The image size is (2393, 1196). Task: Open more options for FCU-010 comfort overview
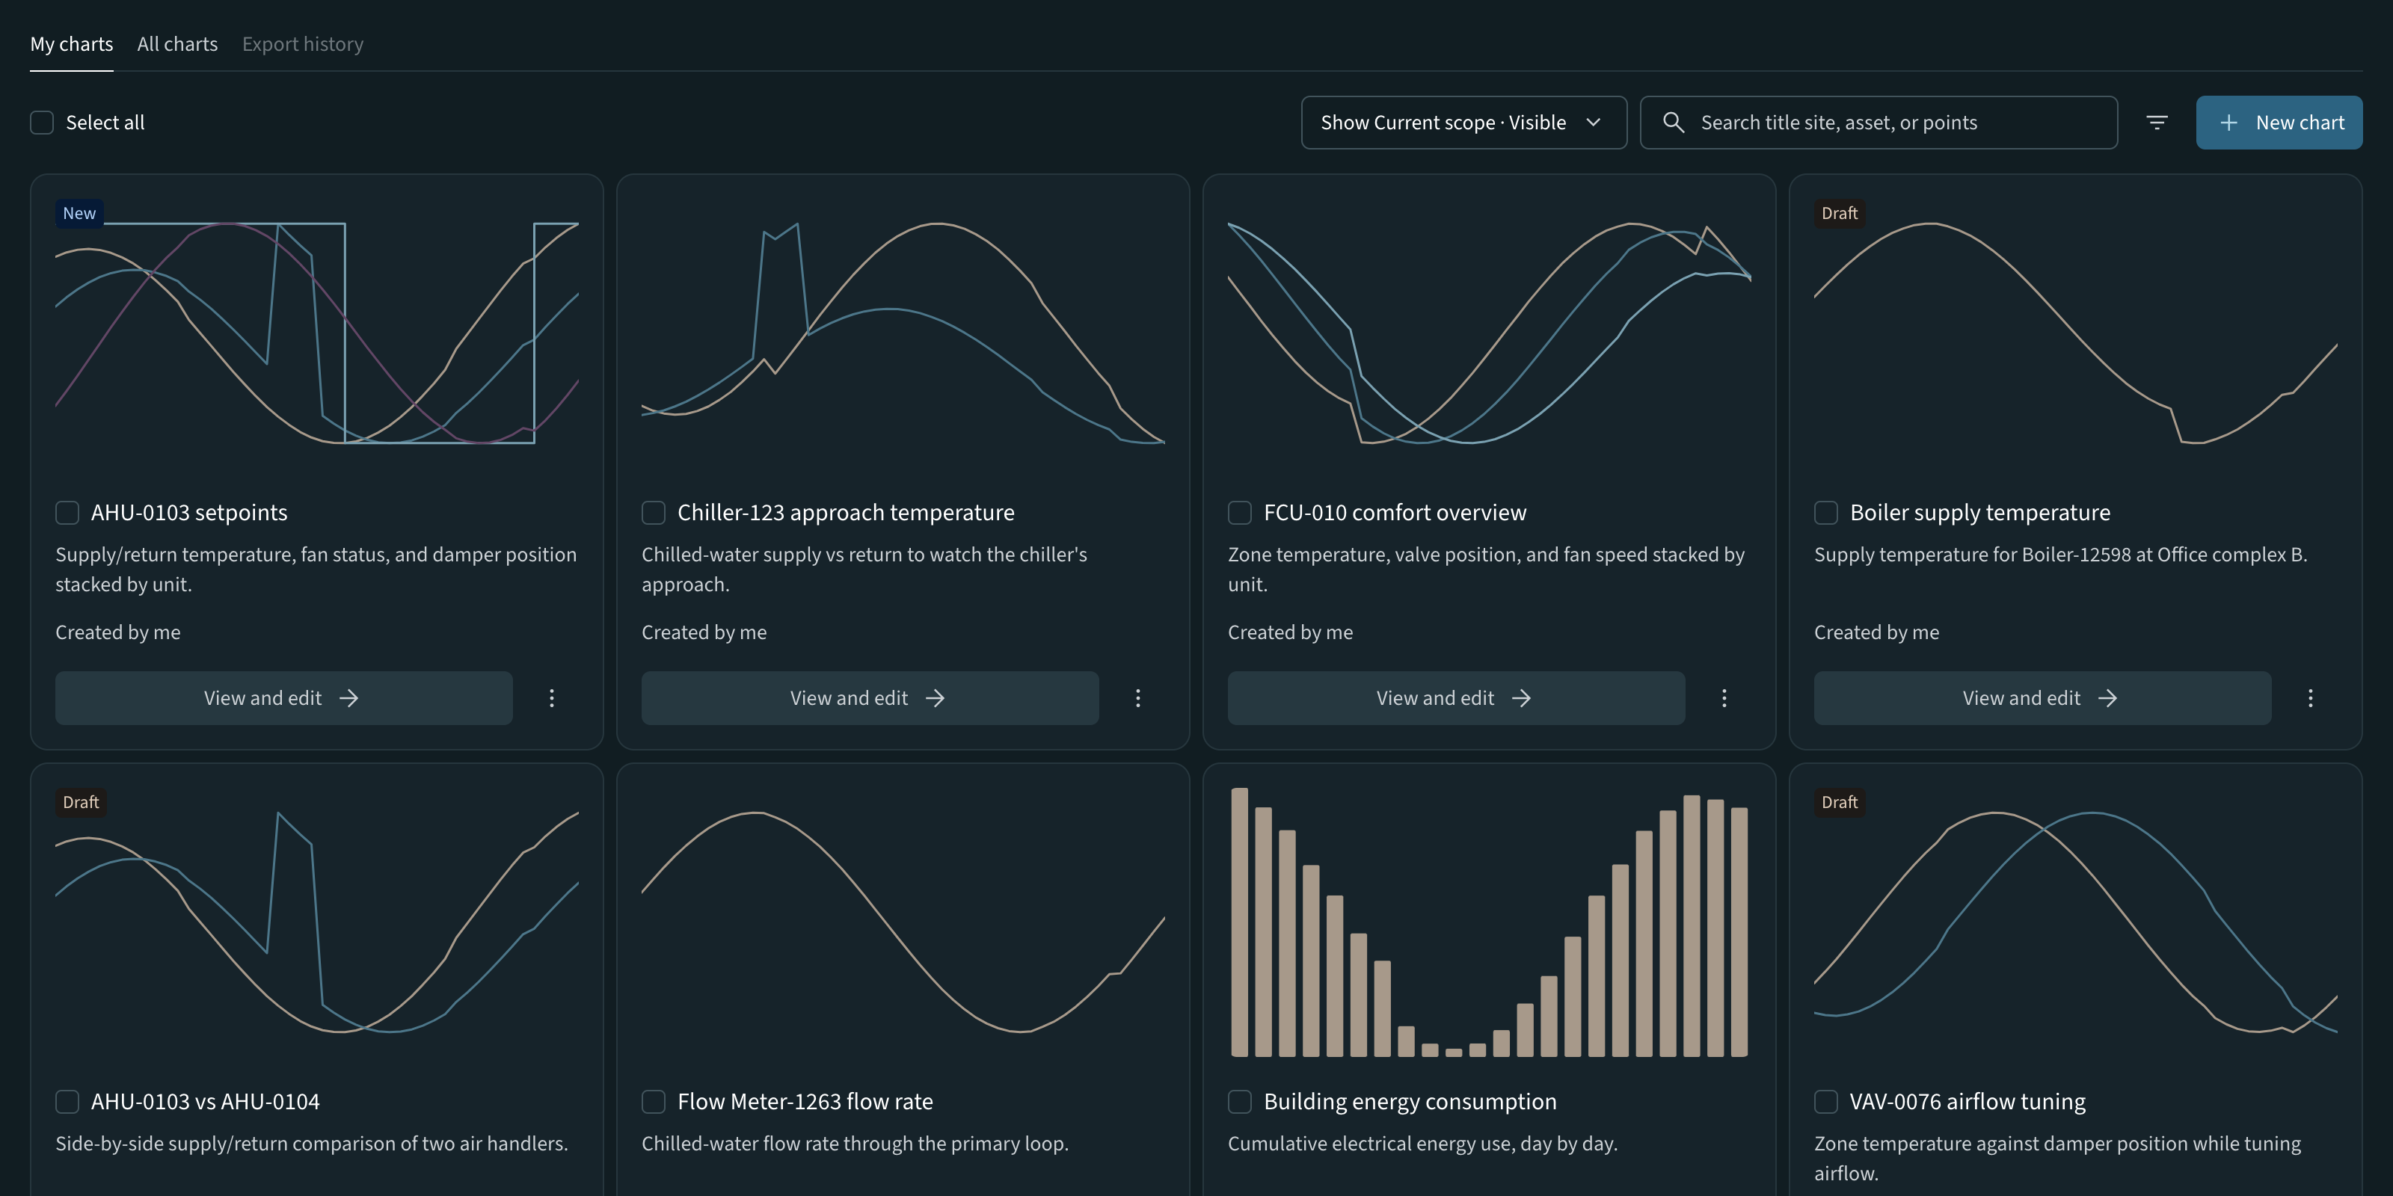tap(1724, 698)
